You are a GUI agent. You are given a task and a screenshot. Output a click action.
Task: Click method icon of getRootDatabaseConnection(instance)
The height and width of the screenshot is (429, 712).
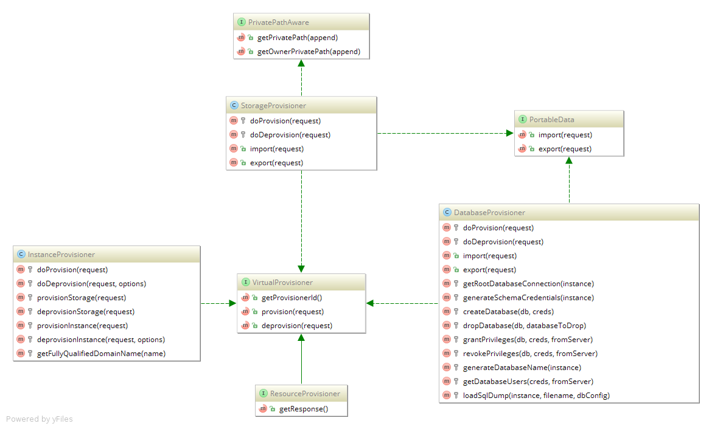point(446,283)
